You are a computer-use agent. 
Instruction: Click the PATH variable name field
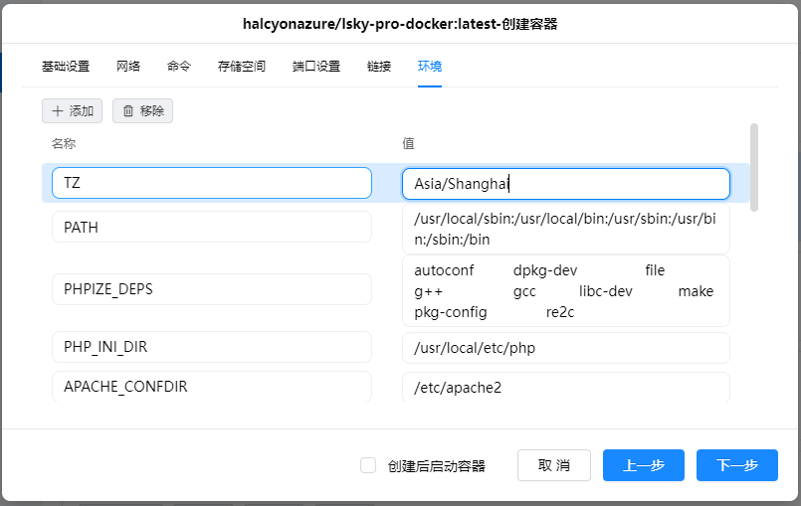(211, 227)
